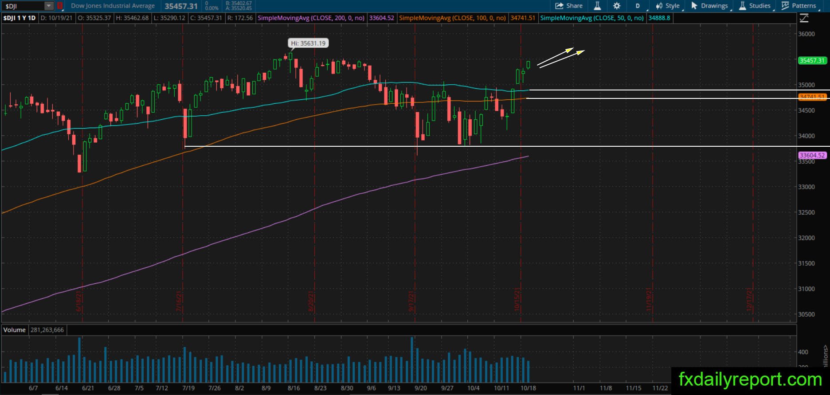Click the H: 35462.68 high value
This screenshot has height=395, width=830.
(133, 18)
